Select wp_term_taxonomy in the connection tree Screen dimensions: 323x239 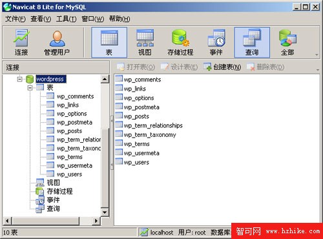[x=79, y=148]
